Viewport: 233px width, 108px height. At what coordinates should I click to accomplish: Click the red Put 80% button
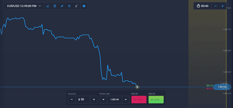pos(139,100)
